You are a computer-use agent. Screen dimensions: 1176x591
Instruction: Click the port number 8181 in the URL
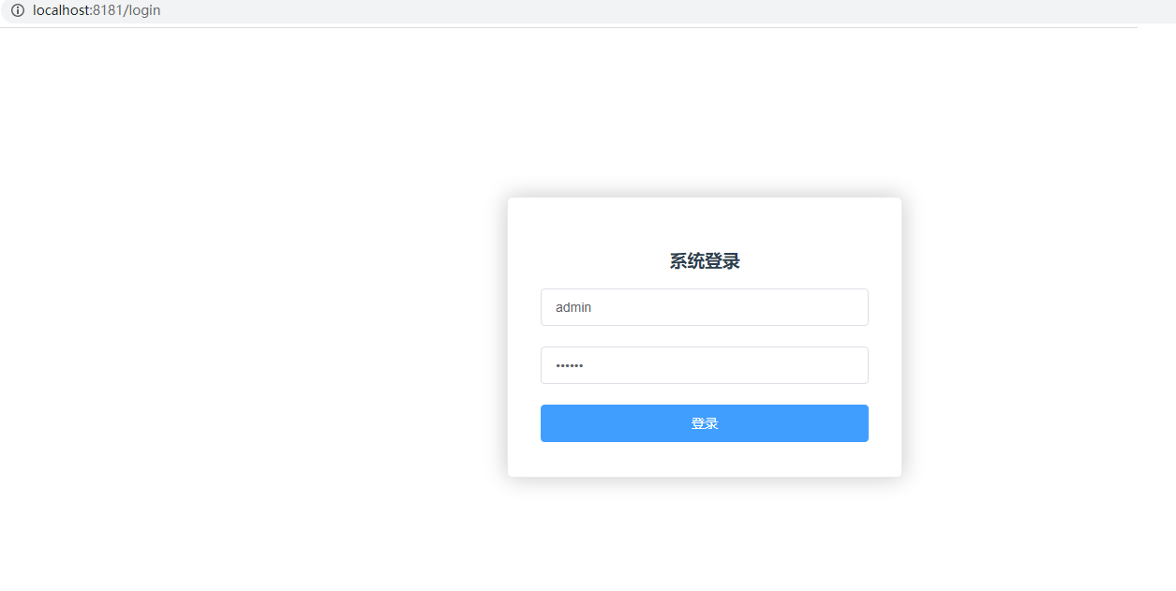[107, 10]
